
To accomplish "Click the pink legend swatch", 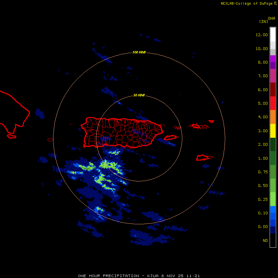I will (273, 76).
